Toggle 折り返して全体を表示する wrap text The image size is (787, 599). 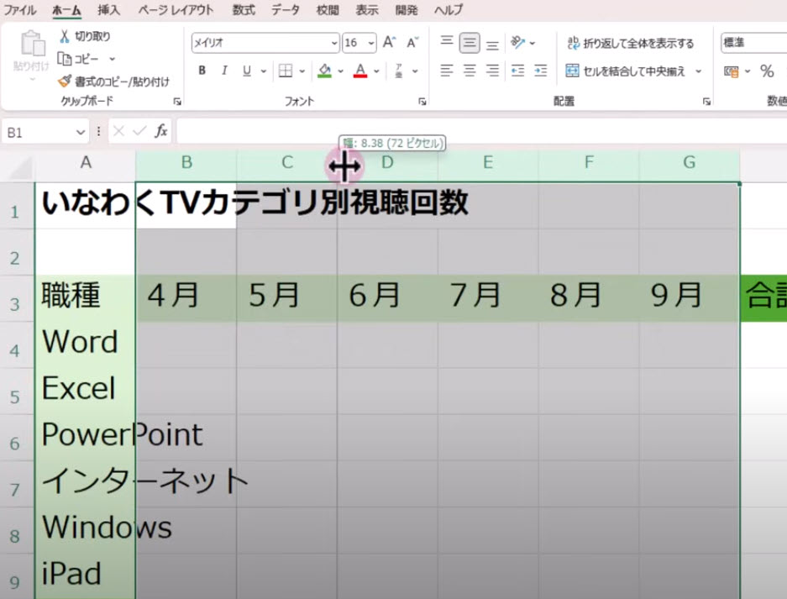click(x=631, y=43)
